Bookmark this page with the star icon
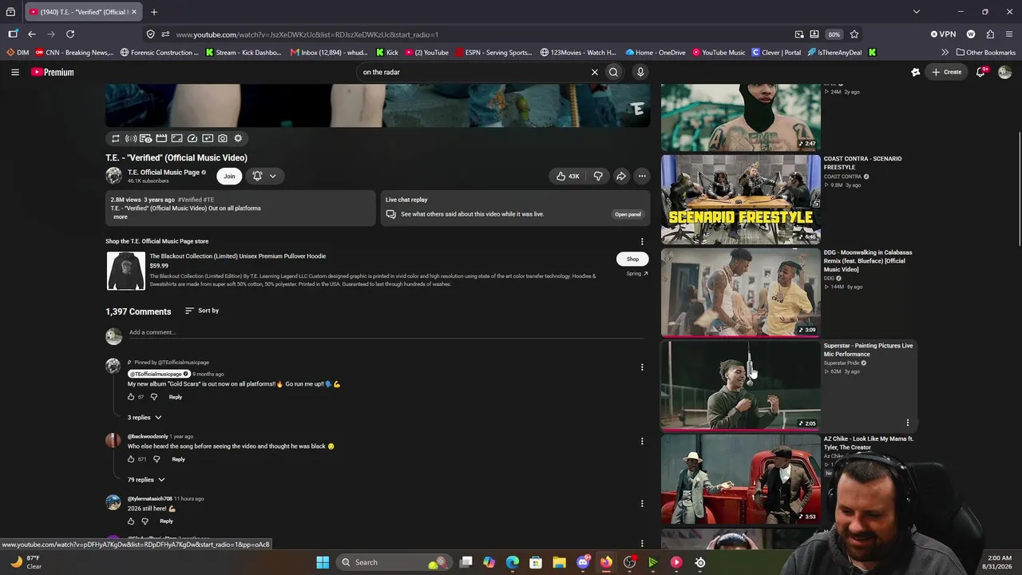The width and height of the screenshot is (1022, 575). (x=854, y=34)
